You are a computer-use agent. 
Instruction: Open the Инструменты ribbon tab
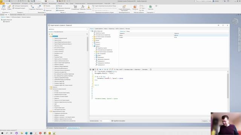pyautogui.click(x=53, y=3)
